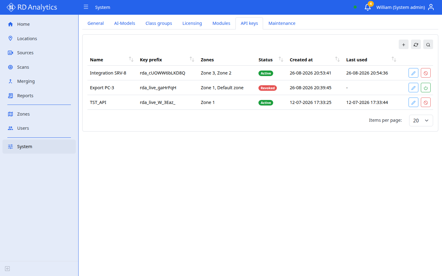Click key prefix rda_live_gaHrFqH
The image size is (442, 276).
[x=158, y=88]
